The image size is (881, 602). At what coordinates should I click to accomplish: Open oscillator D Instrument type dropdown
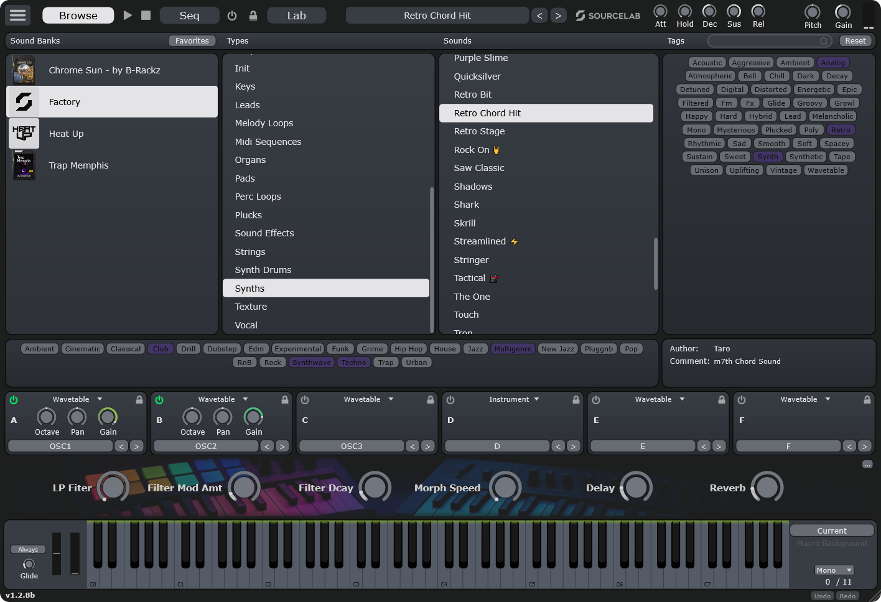click(514, 399)
